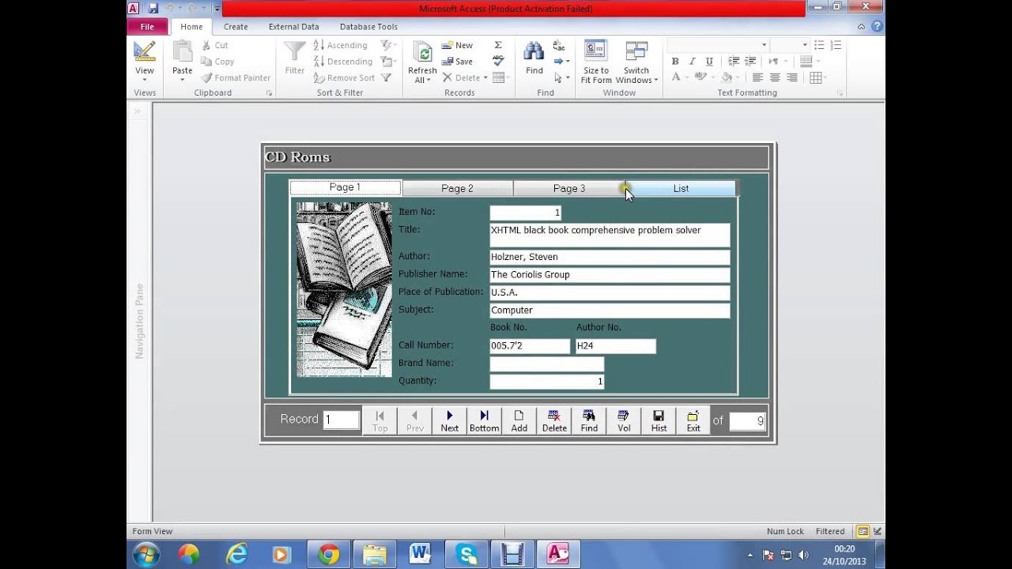Screen dimensions: 1012x569
Task: Customize Quick Access Toolbar dropdown arrow
Action: pyautogui.click(x=217, y=8)
